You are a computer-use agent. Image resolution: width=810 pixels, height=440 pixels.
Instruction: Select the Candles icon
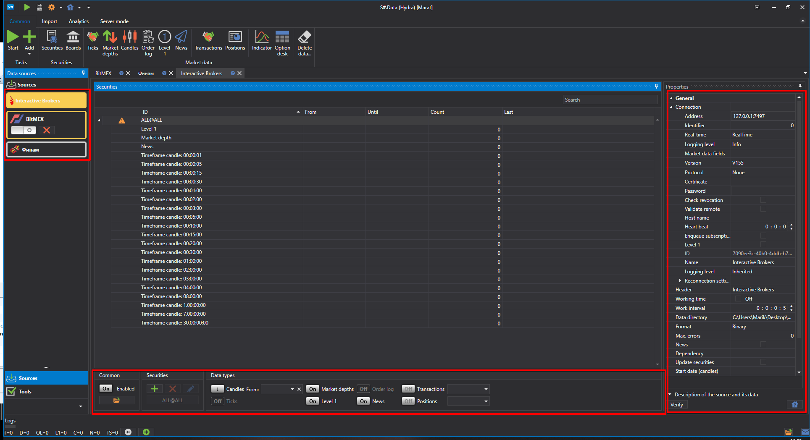coord(130,37)
